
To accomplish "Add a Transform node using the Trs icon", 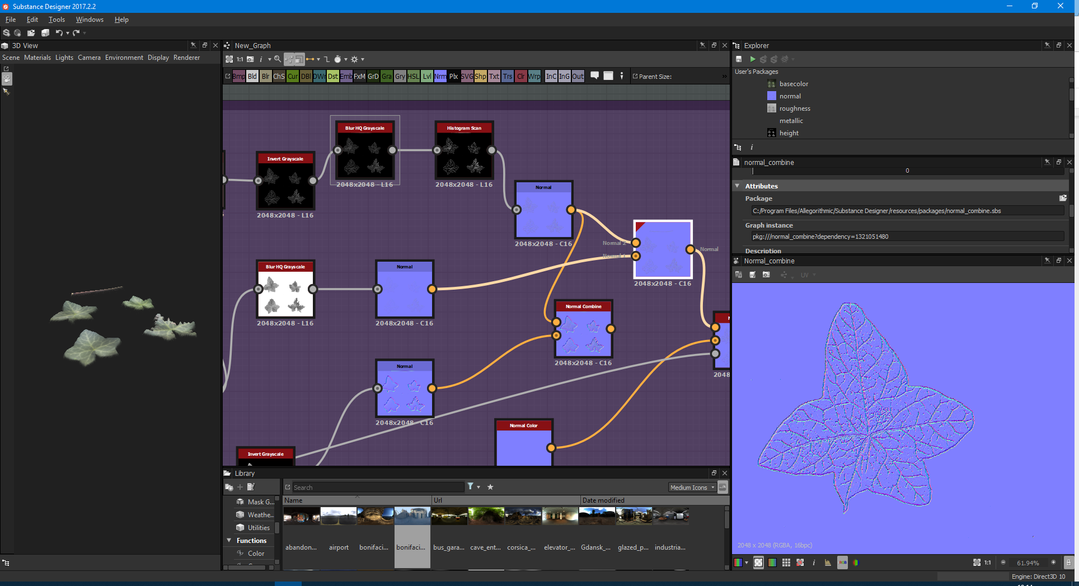I will tap(508, 76).
